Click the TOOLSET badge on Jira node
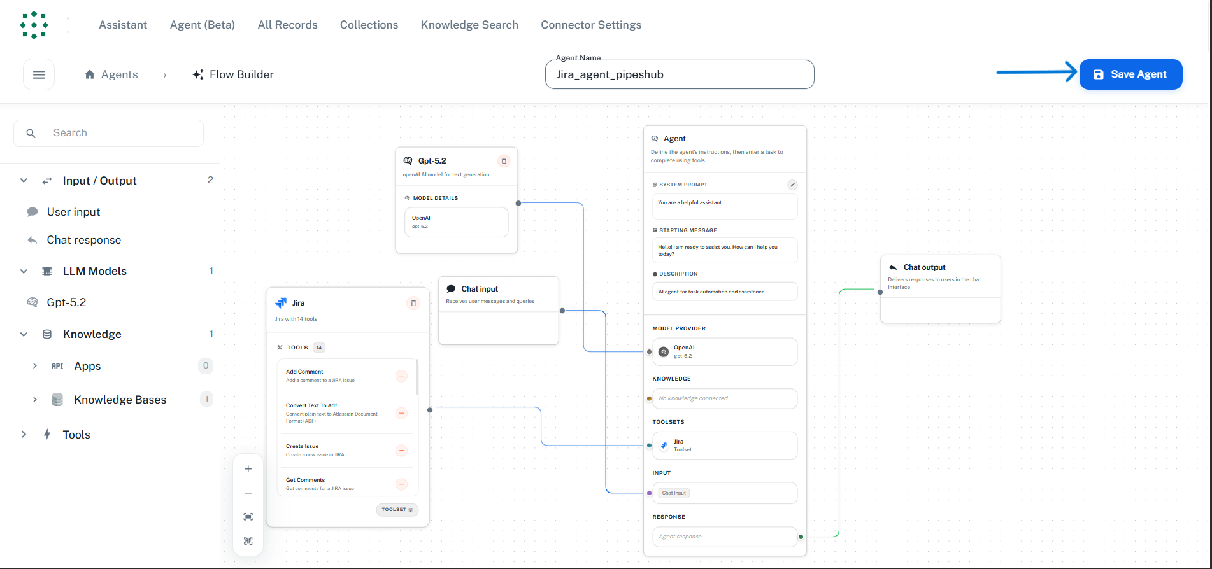This screenshot has height=569, width=1212. pyautogui.click(x=397, y=510)
